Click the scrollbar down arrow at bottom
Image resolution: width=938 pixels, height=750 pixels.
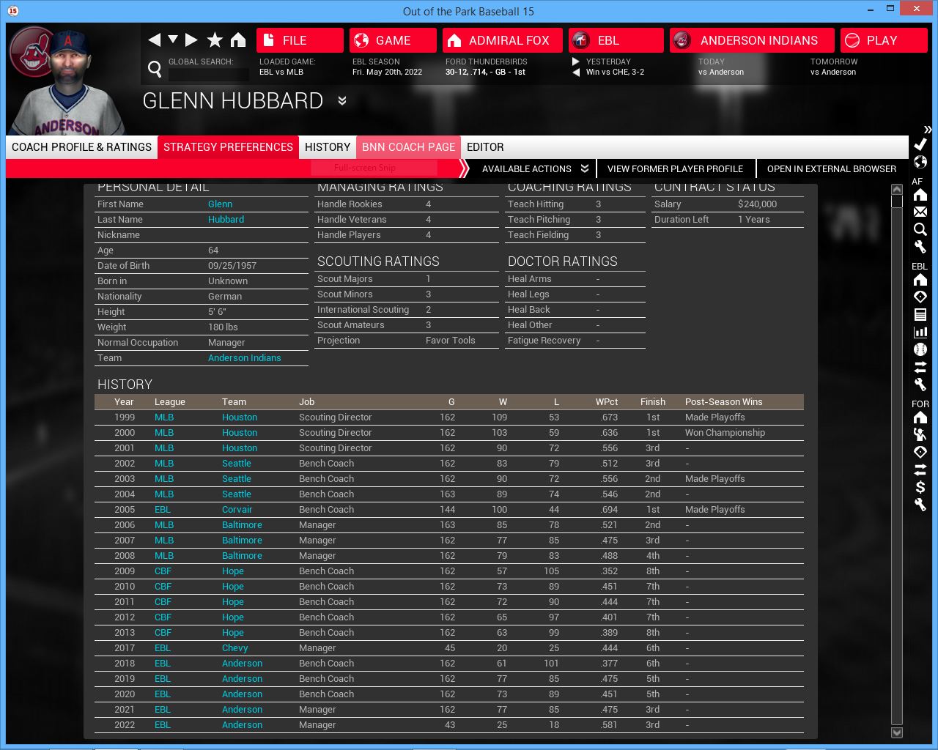point(896,732)
